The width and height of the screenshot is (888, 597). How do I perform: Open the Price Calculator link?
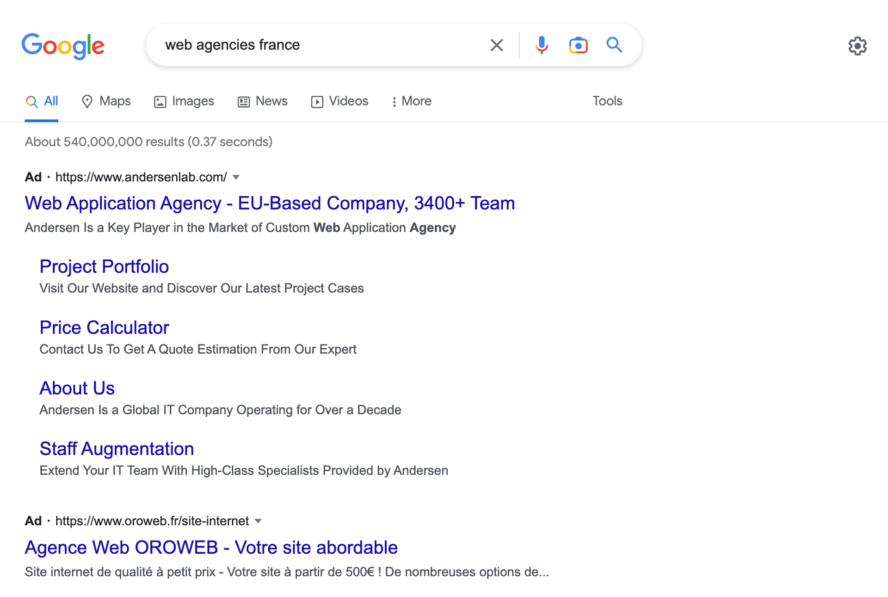(104, 327)
